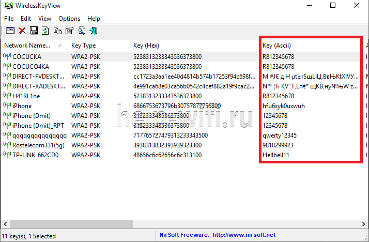
Task: Click the wireless icon beside the plain iPhone entry
Action: pos(7,105)
